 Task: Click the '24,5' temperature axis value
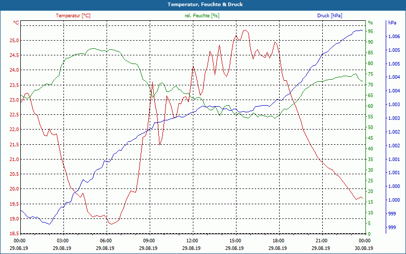[x=15, y=55]
